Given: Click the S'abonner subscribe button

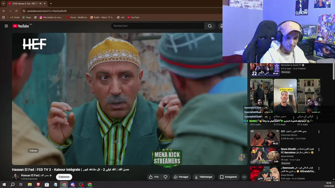Looking at the screenshot, I should 64,177.
